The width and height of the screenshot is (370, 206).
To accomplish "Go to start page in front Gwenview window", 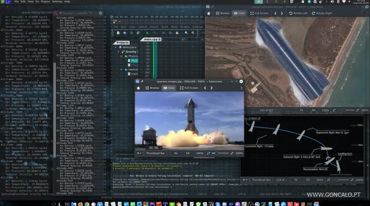I will point(138,88).
